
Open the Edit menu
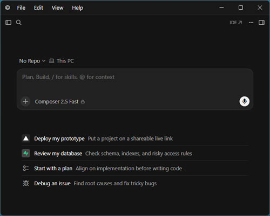coord(38,8)
